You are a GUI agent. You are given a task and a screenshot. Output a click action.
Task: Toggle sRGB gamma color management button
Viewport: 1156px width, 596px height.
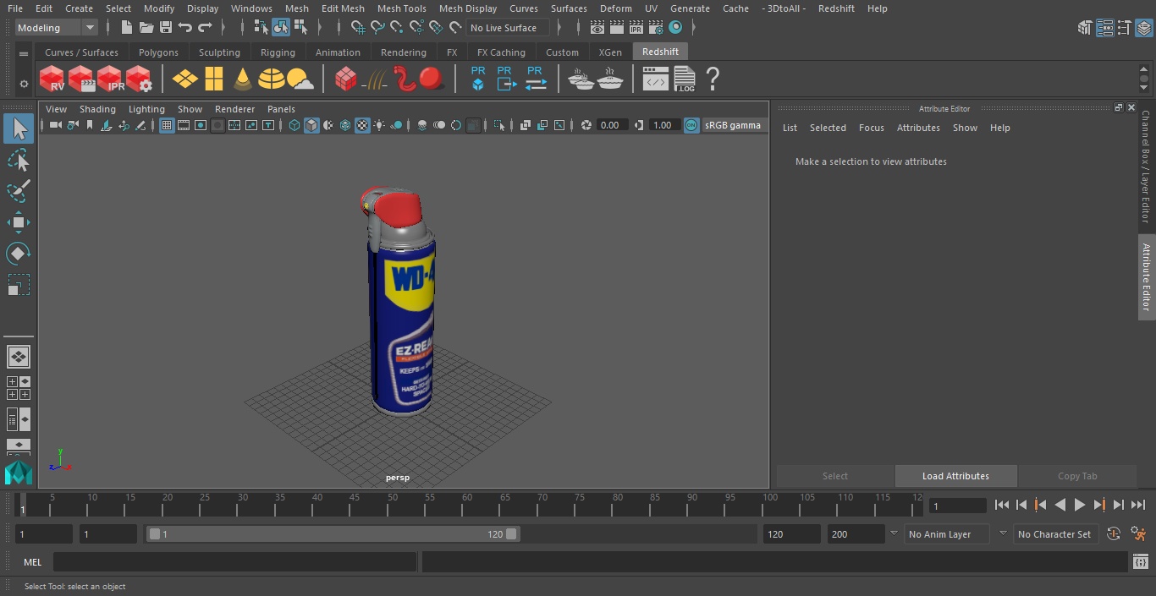(691, 125)
